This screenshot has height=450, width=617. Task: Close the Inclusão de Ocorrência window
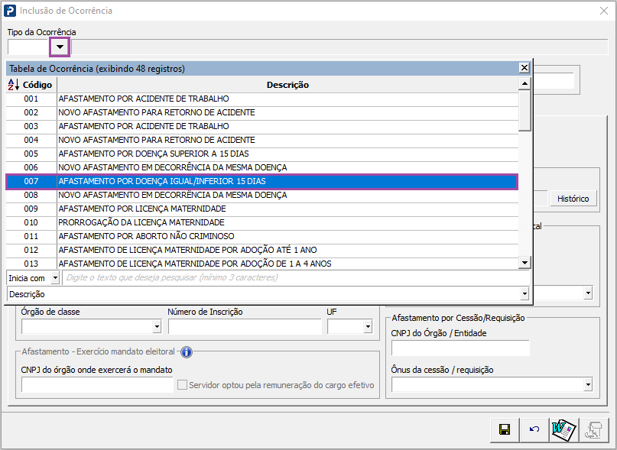coord(603,11)
